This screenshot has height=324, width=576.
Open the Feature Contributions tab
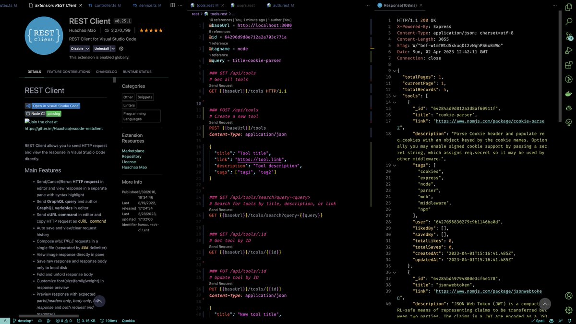[x=69, y=72]
